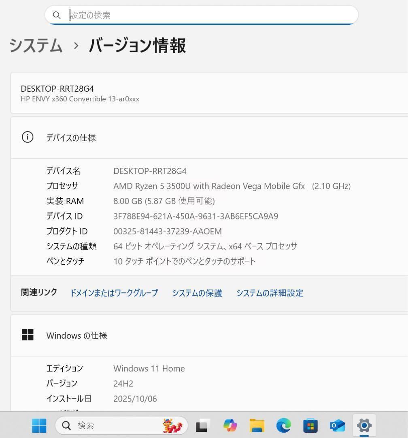The height and width of the screenshot is (438, 408).
Task: Open File Explorer from the taskbar
Action: point(256,425)
